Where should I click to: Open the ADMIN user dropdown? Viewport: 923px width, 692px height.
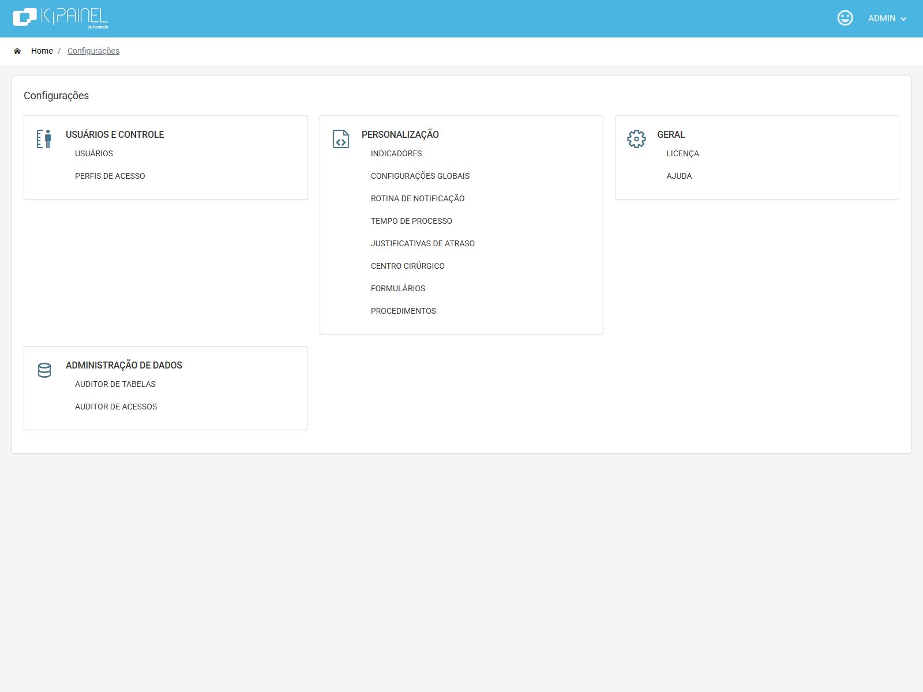click(x=887, y=18)
